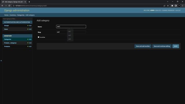Click the browser address bar URL
The width and height of the screenshot is (185, 104).
coord(31,6)
